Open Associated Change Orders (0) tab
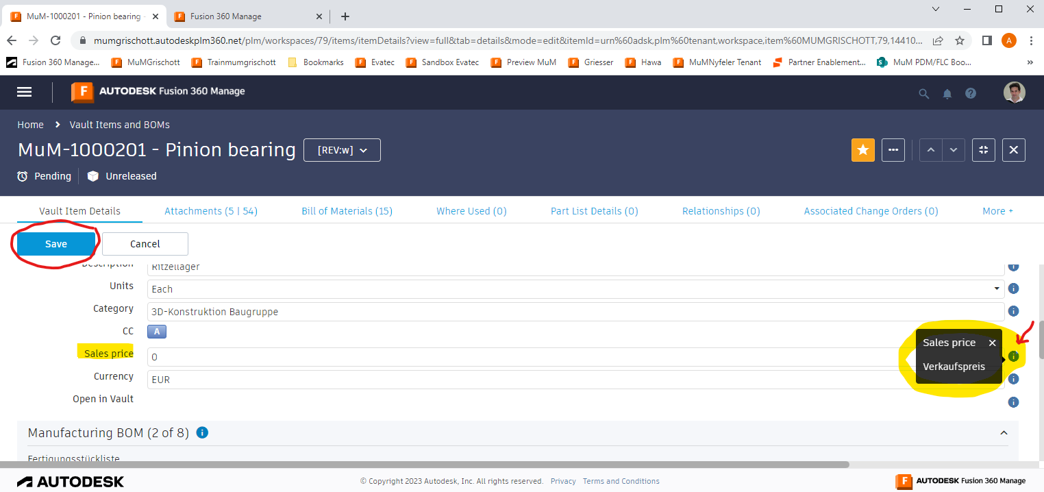The height and width of the screenshot is (492, 1044). pos(871,211)
